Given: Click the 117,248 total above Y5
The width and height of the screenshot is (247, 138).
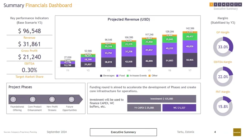Looking at the screenshot, I should 149,35.
